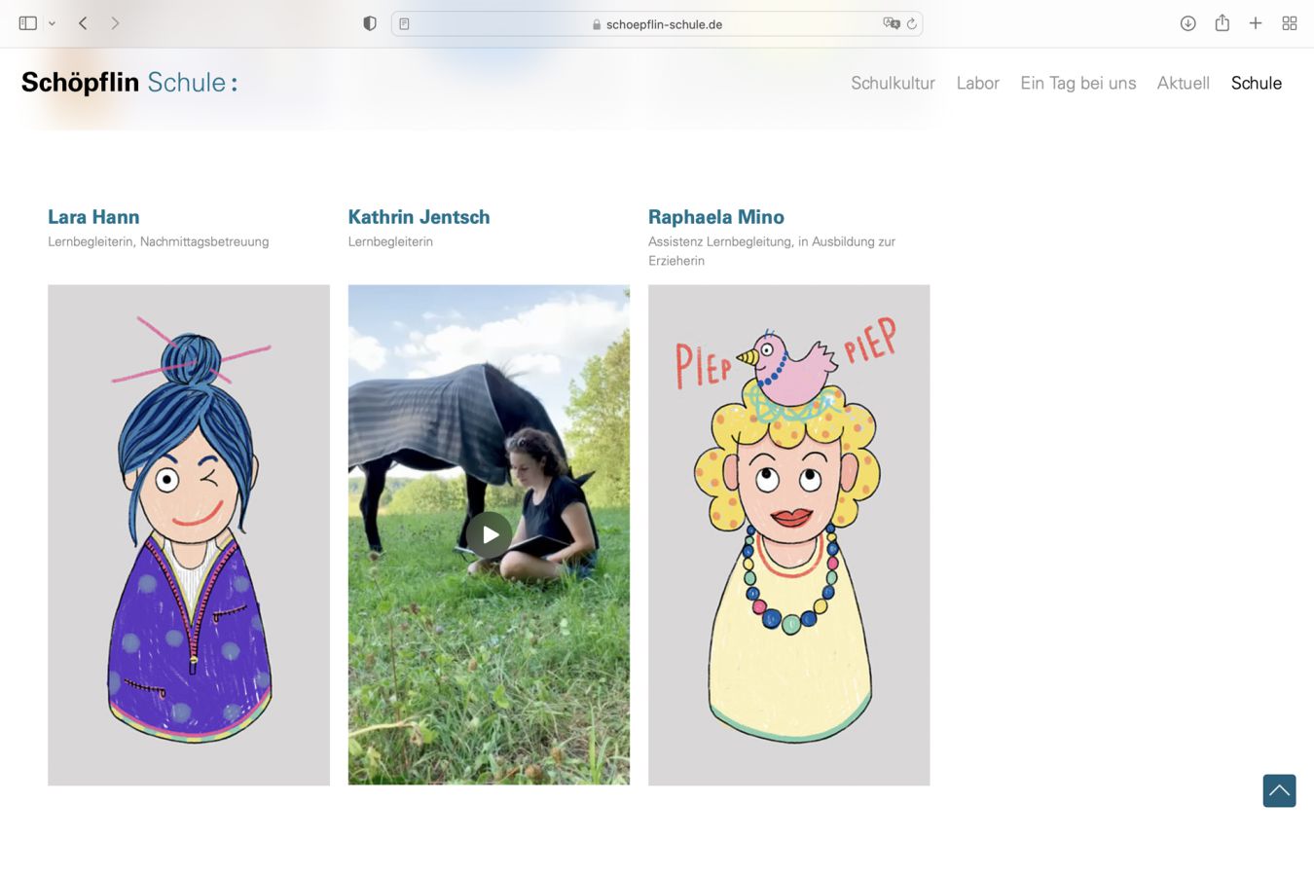The image size is (1314, 876).
Task: Open the sidebar dropdown chevron
Action: [52, 23]
